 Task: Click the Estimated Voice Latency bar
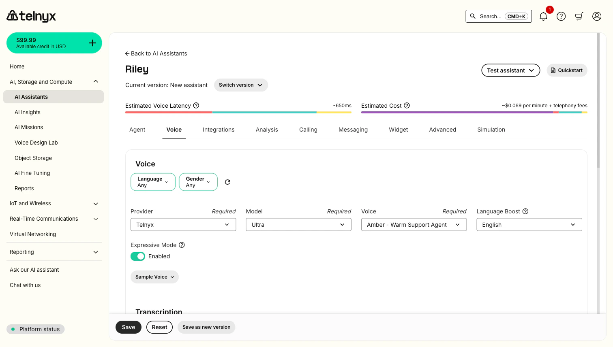(238, 112)
